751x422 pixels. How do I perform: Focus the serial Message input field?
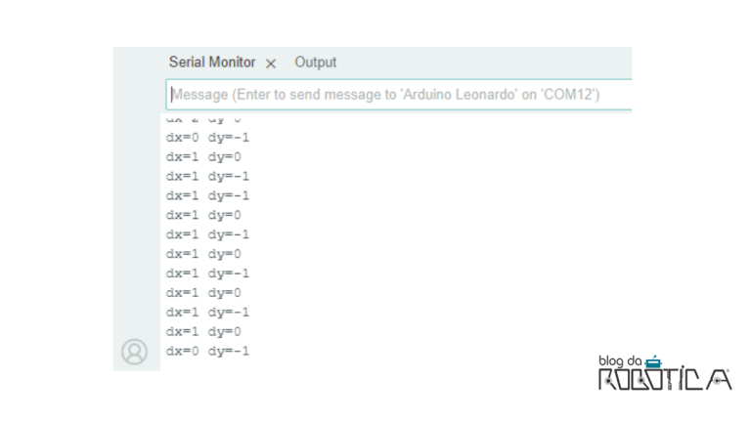tap(391, 95)
